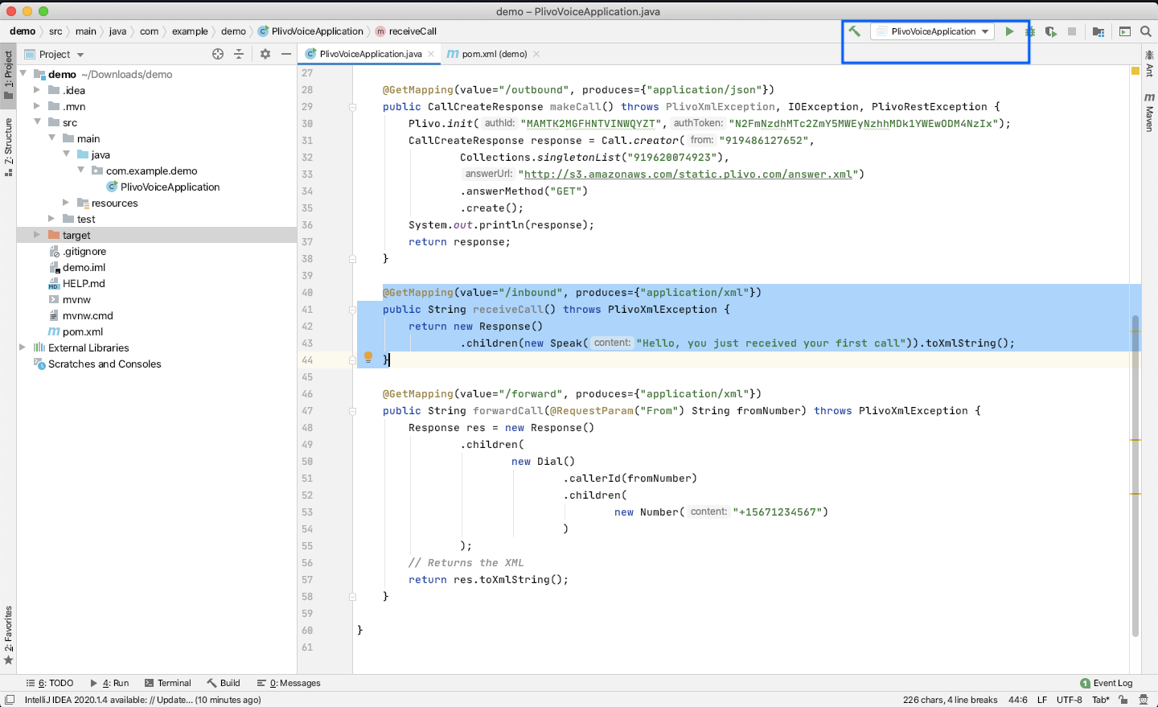Open the Terminal tool window
Image resolution: width=1158 pixels, height=707 pixels.
click(167, 683)
